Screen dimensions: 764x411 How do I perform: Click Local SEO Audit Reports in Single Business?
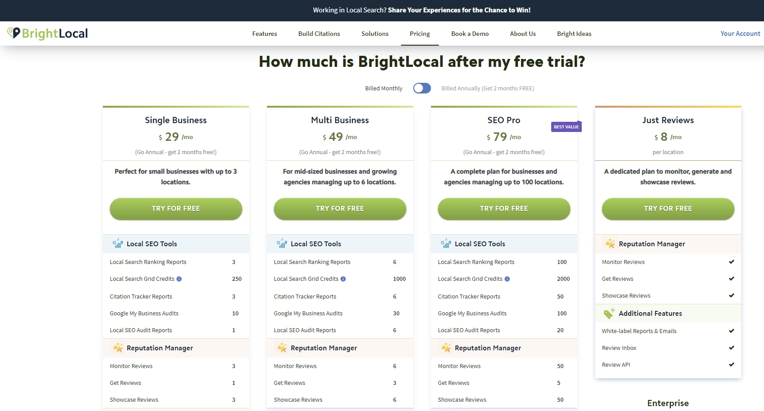[x=141, y=330]
